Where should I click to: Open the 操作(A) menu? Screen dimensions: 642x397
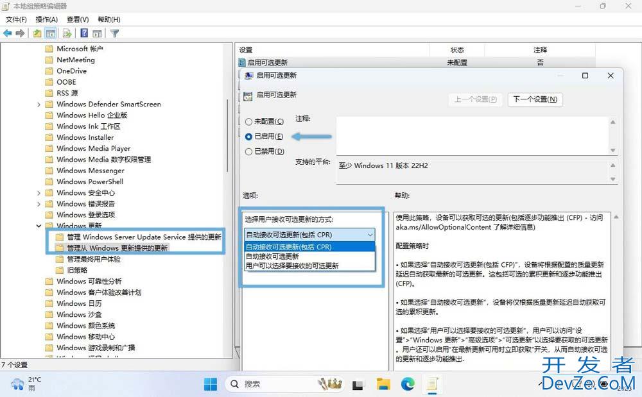47,19
